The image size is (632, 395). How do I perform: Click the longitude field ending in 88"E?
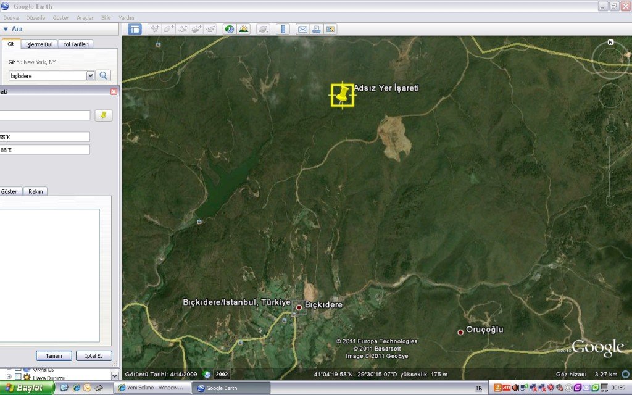point(44,150)
